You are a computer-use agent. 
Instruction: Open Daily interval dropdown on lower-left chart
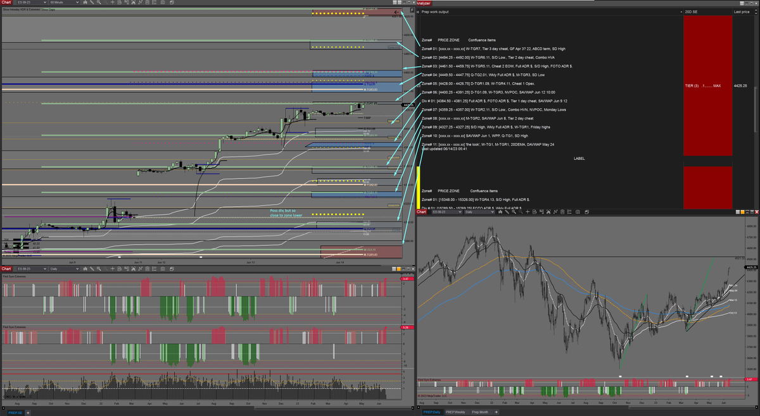(65, 268)
